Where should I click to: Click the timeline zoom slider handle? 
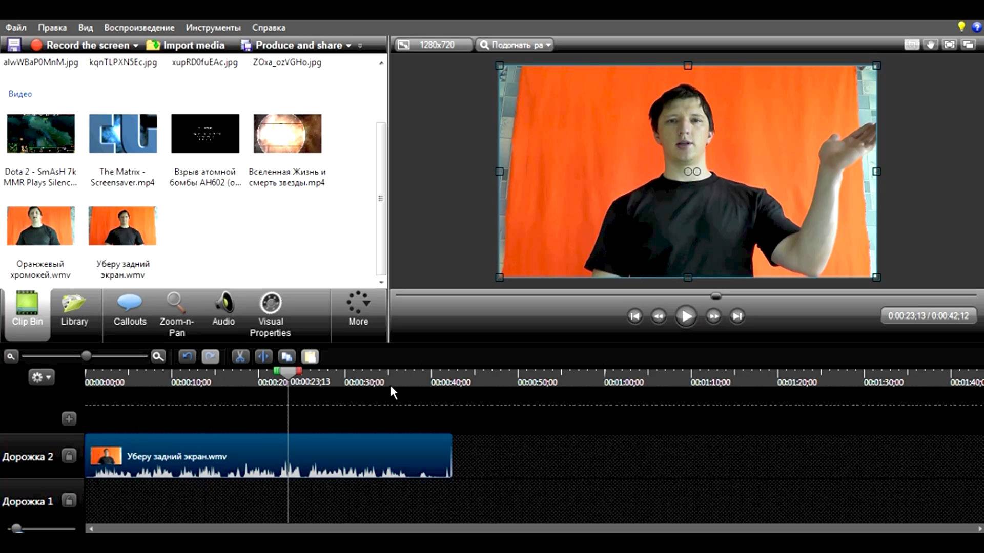[86, 356]
